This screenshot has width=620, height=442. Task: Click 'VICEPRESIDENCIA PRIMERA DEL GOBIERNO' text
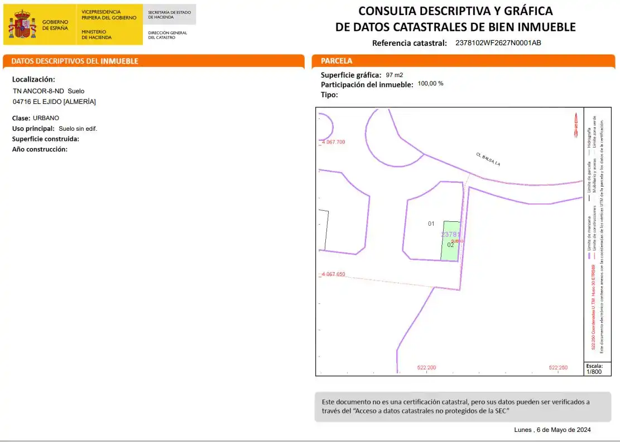109,15
